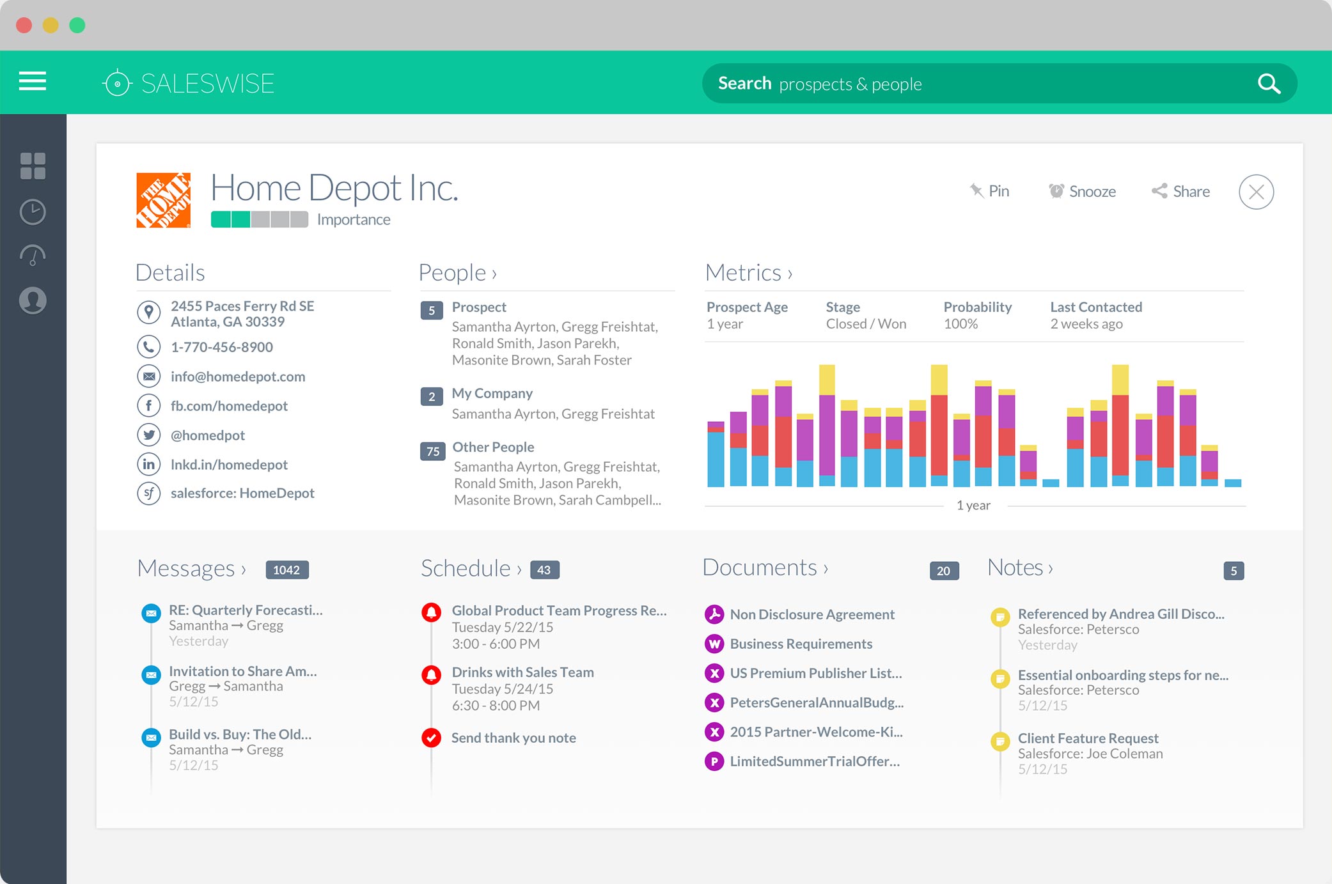Set importance using the rating bar
Screen dimensions: 1332x884
[260, 219]
